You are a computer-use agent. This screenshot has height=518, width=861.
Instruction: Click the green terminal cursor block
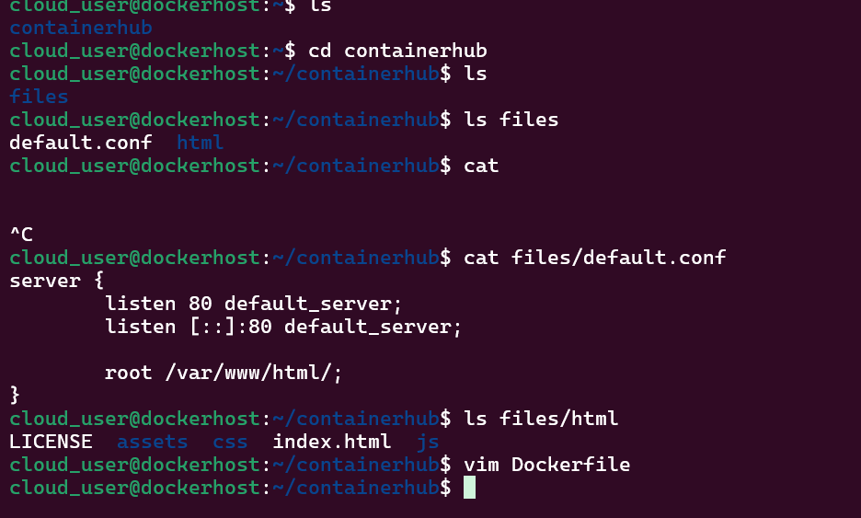(x=469, y=488)
